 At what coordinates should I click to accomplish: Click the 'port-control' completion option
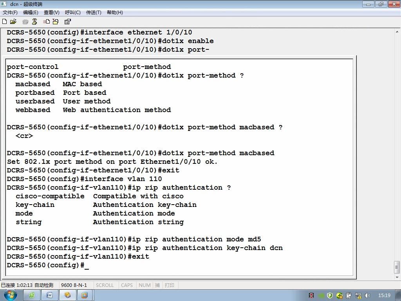pyautogui.click(x=33, y=67)
